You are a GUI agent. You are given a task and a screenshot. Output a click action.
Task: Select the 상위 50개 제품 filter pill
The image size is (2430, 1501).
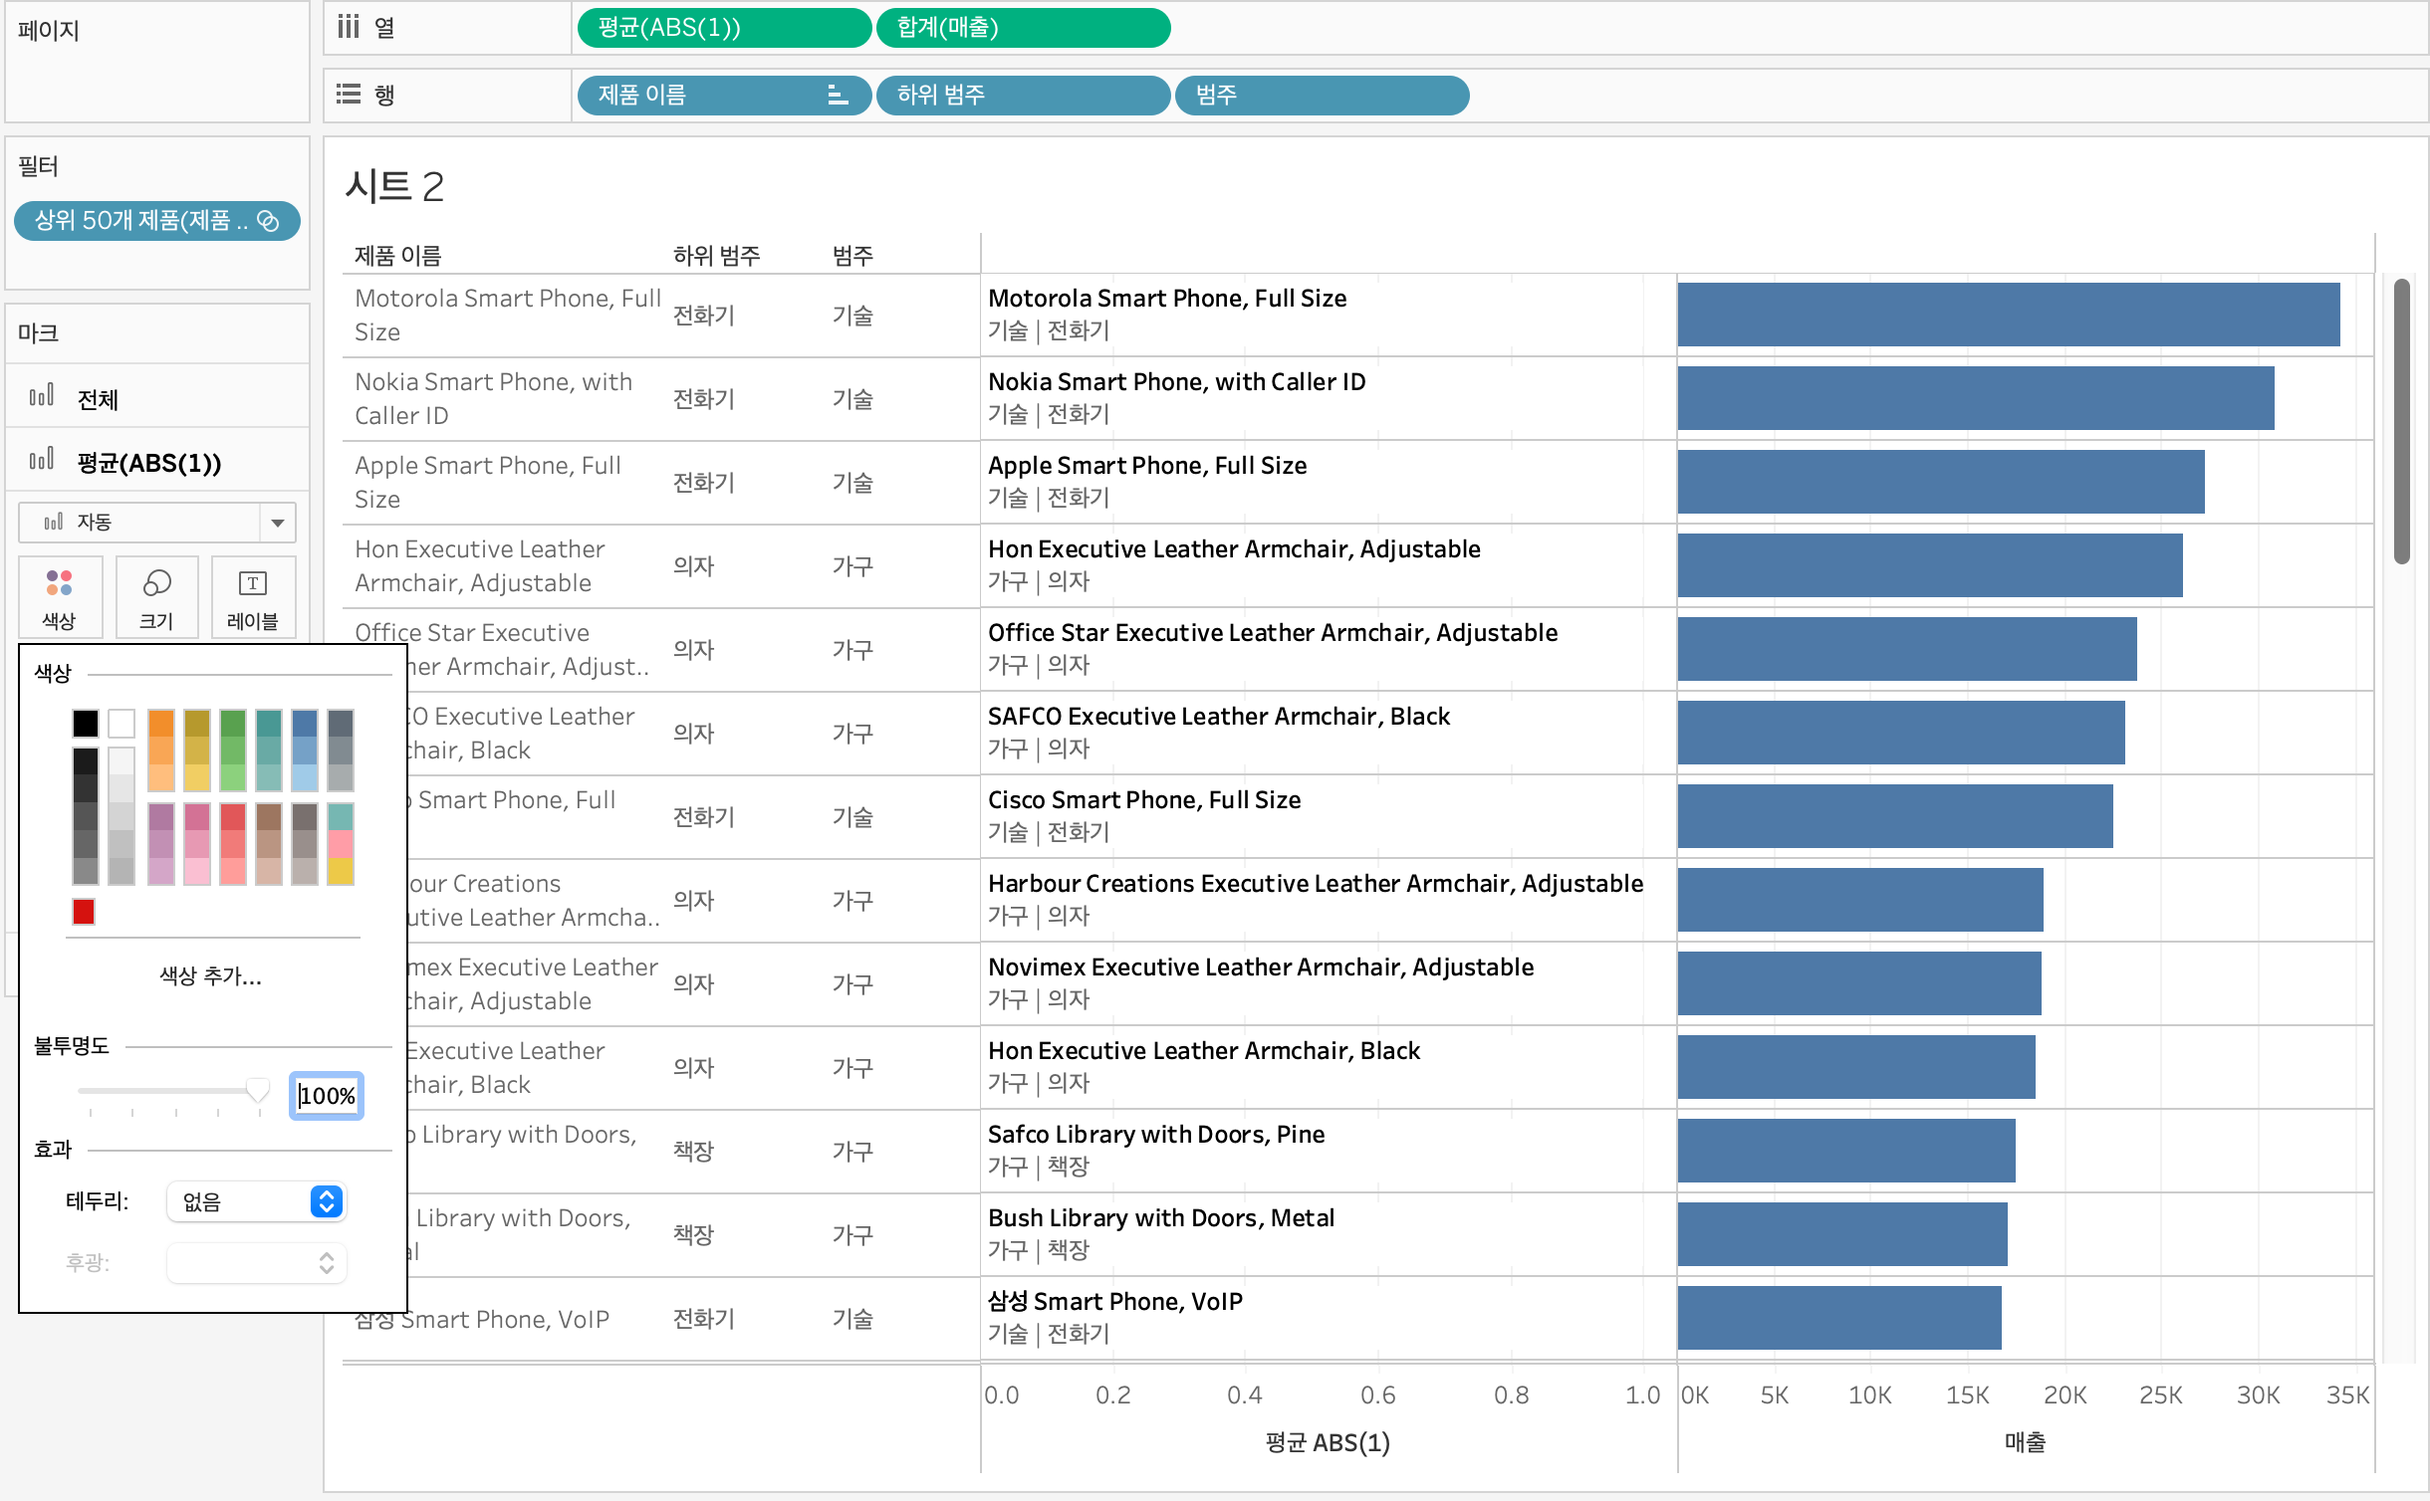tap(157, 221)
